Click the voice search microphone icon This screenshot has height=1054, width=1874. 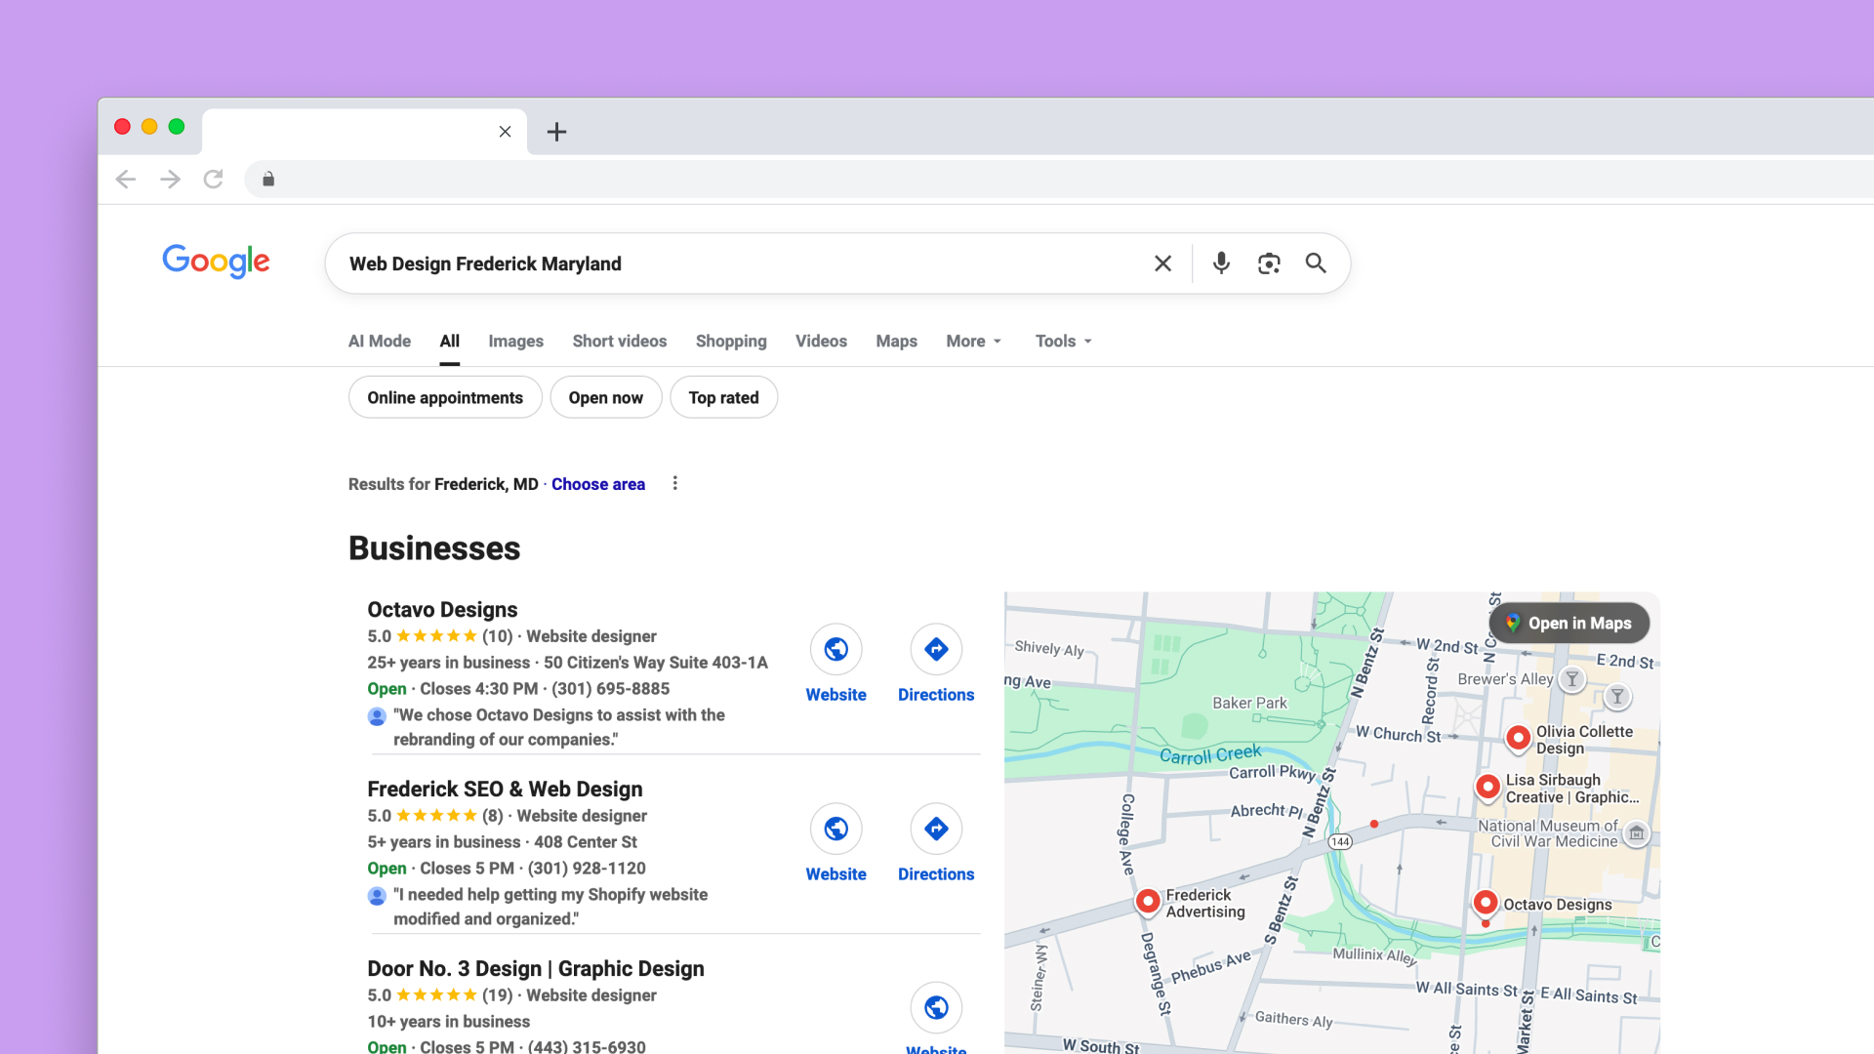point(1221,263)
